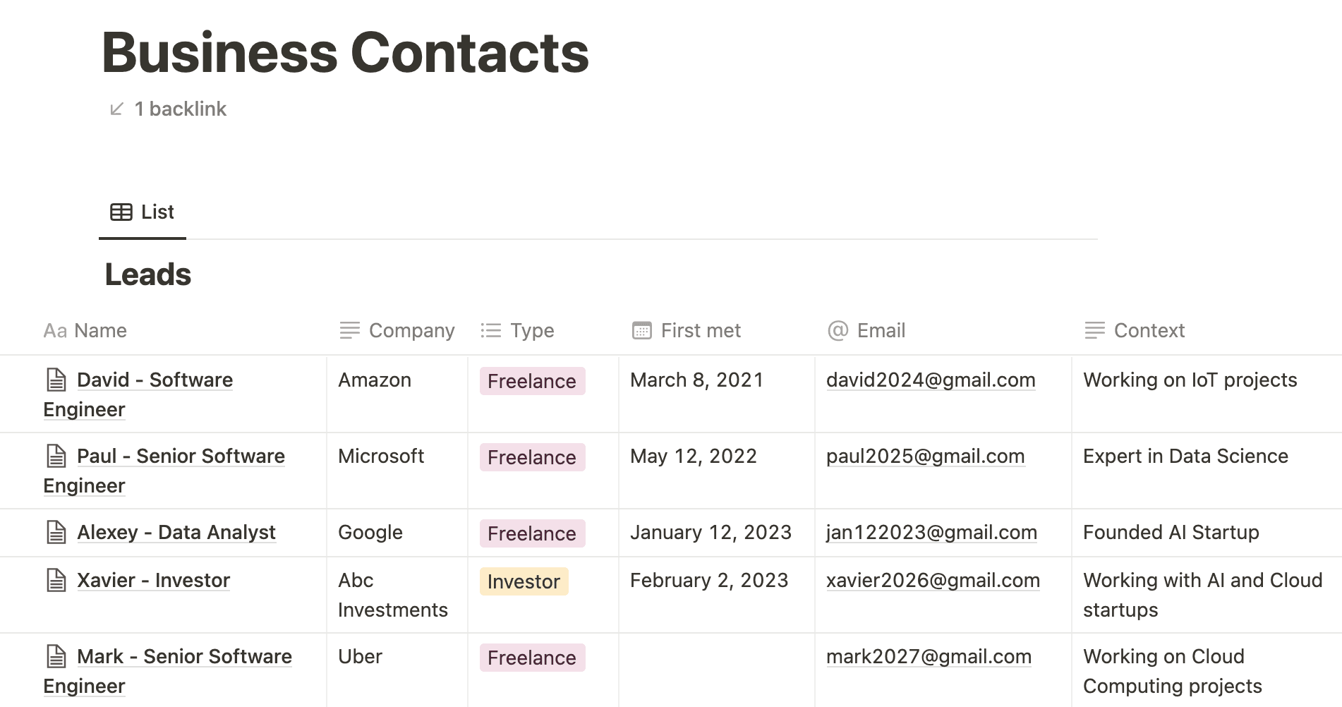Click the Investor tag for Xavier

click(524, 581)
